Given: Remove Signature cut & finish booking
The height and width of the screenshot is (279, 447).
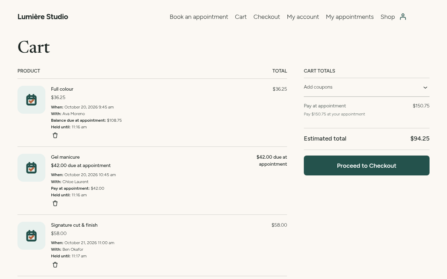Looking at the screenshot, I should click(x=55, y=265).
